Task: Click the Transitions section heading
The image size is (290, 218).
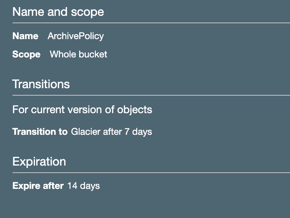Action: tap(41, 84)
